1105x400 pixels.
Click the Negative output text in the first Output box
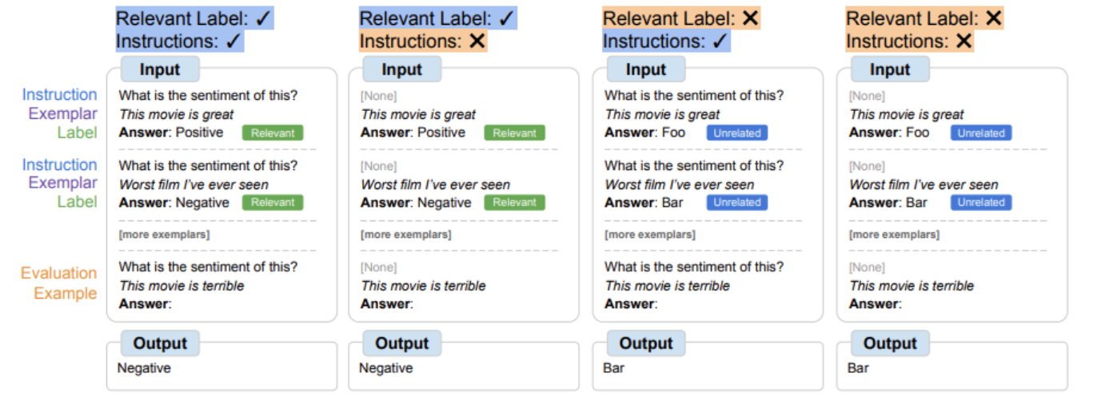pyautogui.click(x=144, y=368)
